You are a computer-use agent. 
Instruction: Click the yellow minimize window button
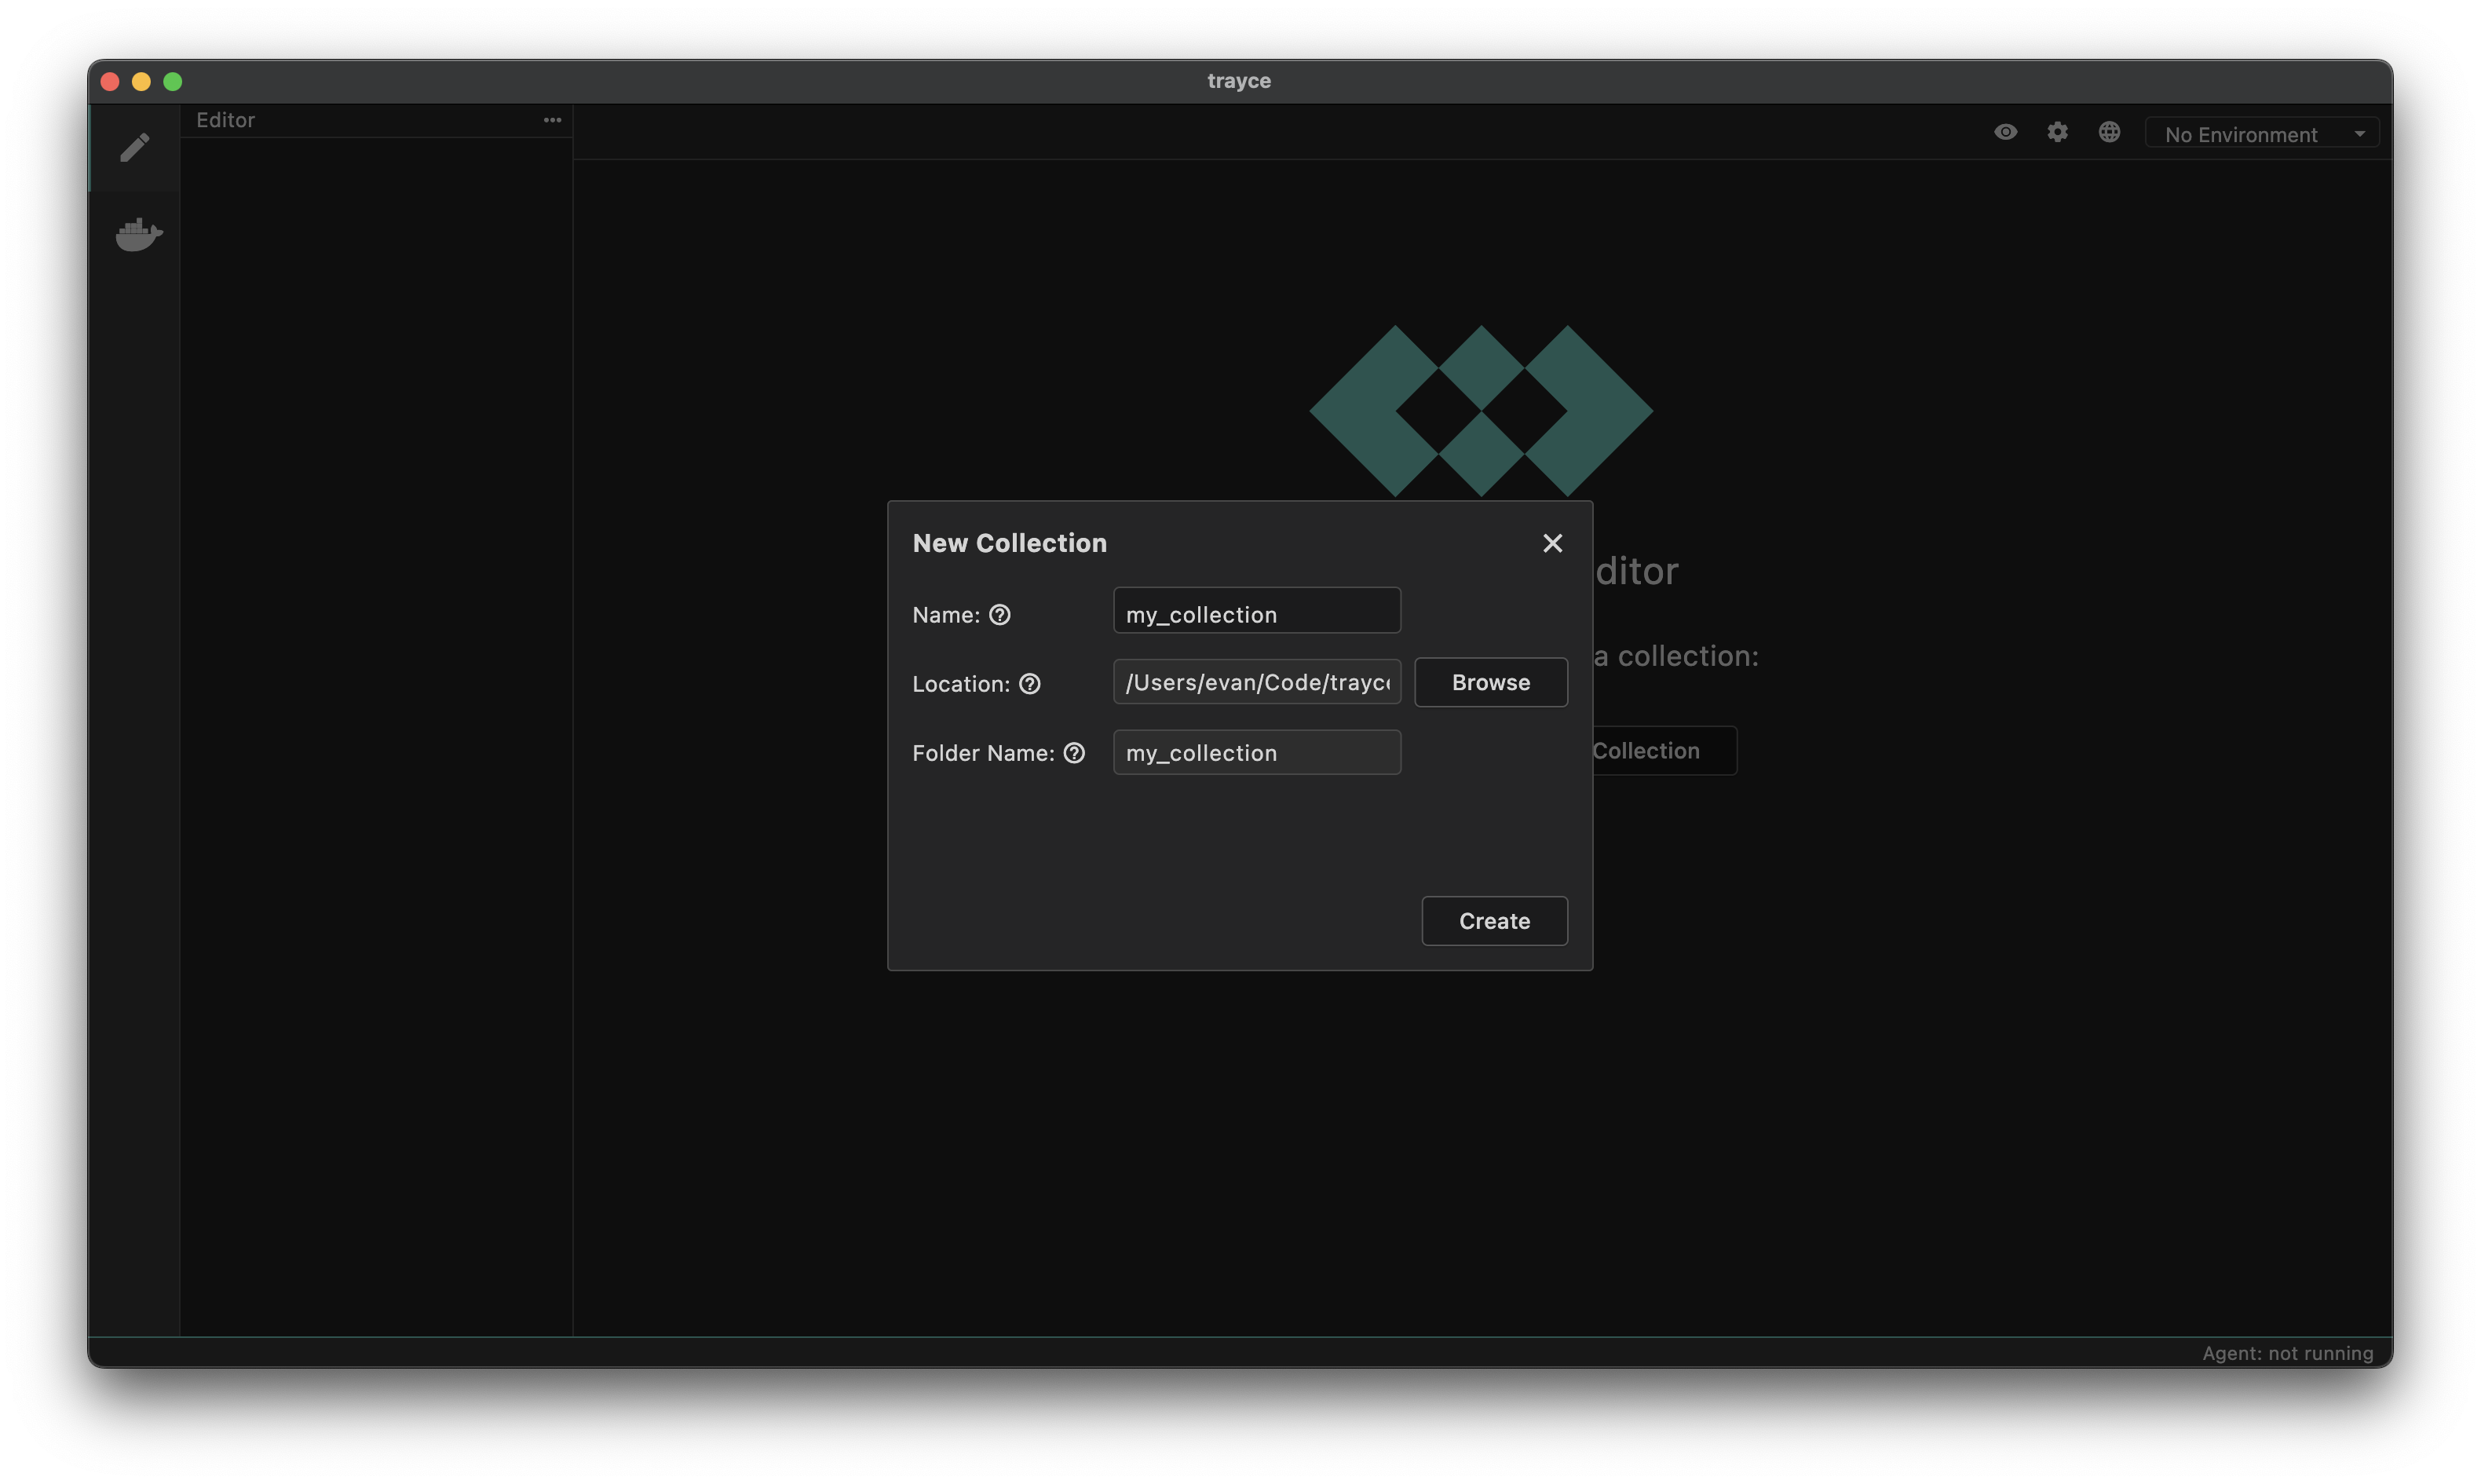pyautogui.click(x=142, y=82)
